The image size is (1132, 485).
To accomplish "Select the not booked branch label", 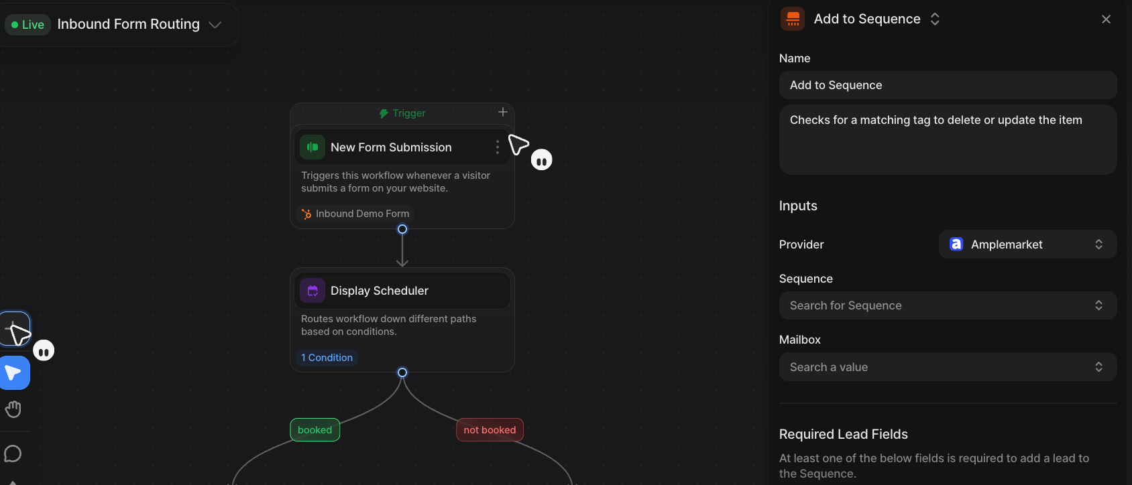I will coord(490,430).
